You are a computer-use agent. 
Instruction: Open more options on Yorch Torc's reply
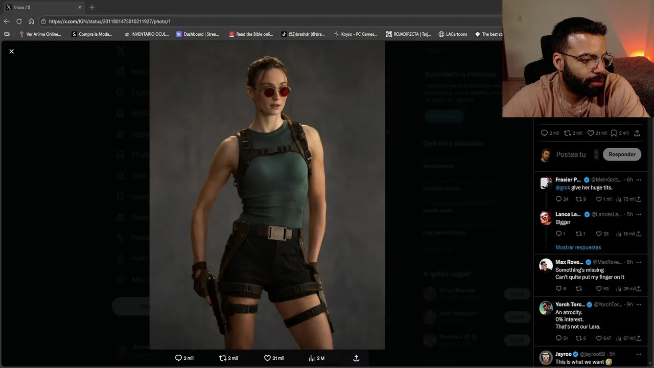(x=639, y=305)
